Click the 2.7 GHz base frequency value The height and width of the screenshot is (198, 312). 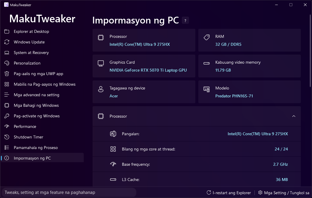[x=280, y=164]
